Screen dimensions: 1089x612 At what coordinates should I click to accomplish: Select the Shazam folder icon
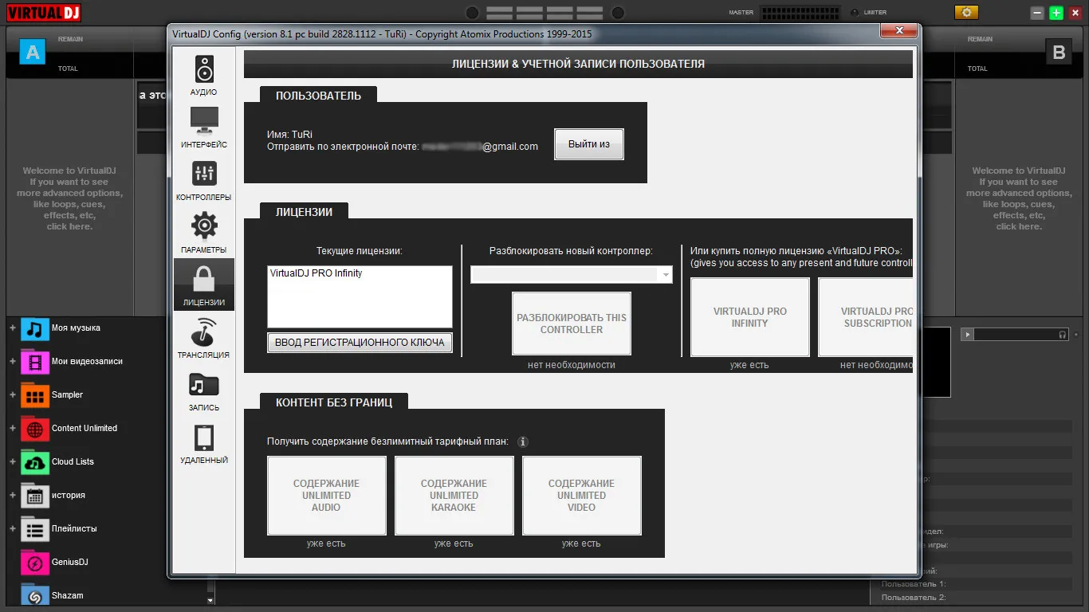[34, 595]
